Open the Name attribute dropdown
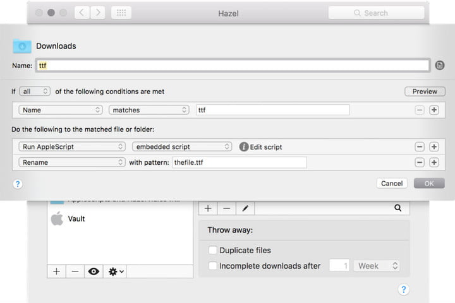This screenshot has height=303, width=455. pos(61,110)
